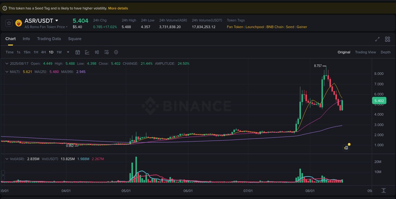Click the green 5.402 price label on axis
The height and width of the screenshot is (199, 396).
point(380,100)
